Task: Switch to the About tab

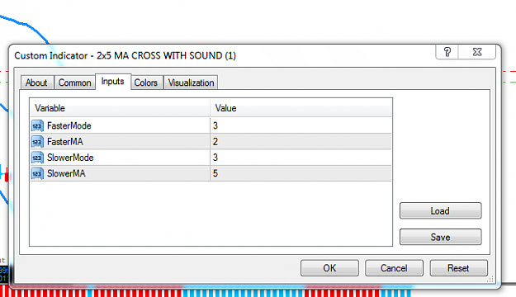Action: (x=36, y=82)
